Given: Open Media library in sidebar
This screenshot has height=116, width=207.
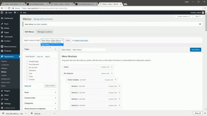Looking at the screenshot, I should click(x=6, y=28).
